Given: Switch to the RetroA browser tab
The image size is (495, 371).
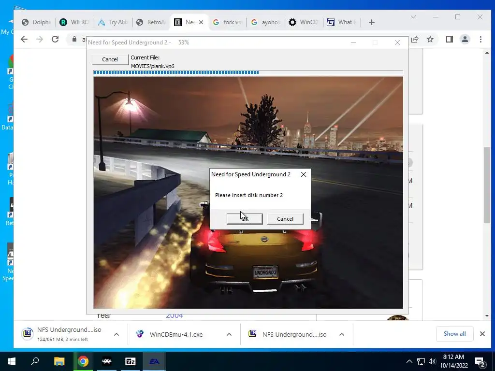Looking at the screenshot, I should (x=151, y=22).
